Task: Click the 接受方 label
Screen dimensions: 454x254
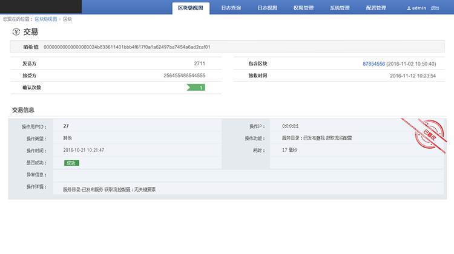Action: coord(30,76)
